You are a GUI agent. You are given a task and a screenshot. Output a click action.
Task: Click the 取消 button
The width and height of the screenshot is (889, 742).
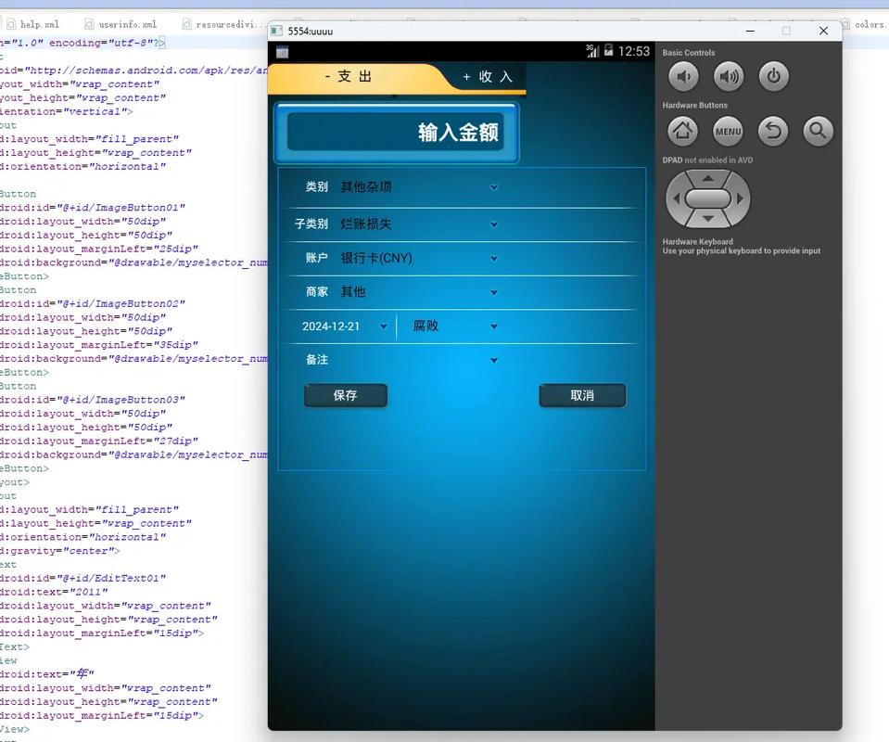(x=582, y=395)
